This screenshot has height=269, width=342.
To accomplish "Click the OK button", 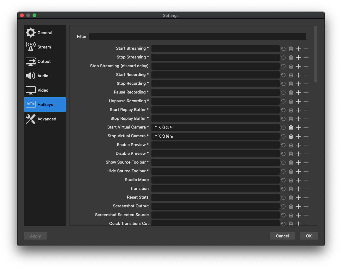I will click(309, 236).
